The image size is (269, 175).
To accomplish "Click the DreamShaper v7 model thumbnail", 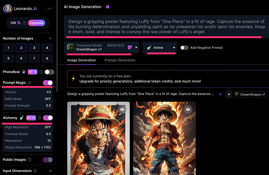I will 71,47.
